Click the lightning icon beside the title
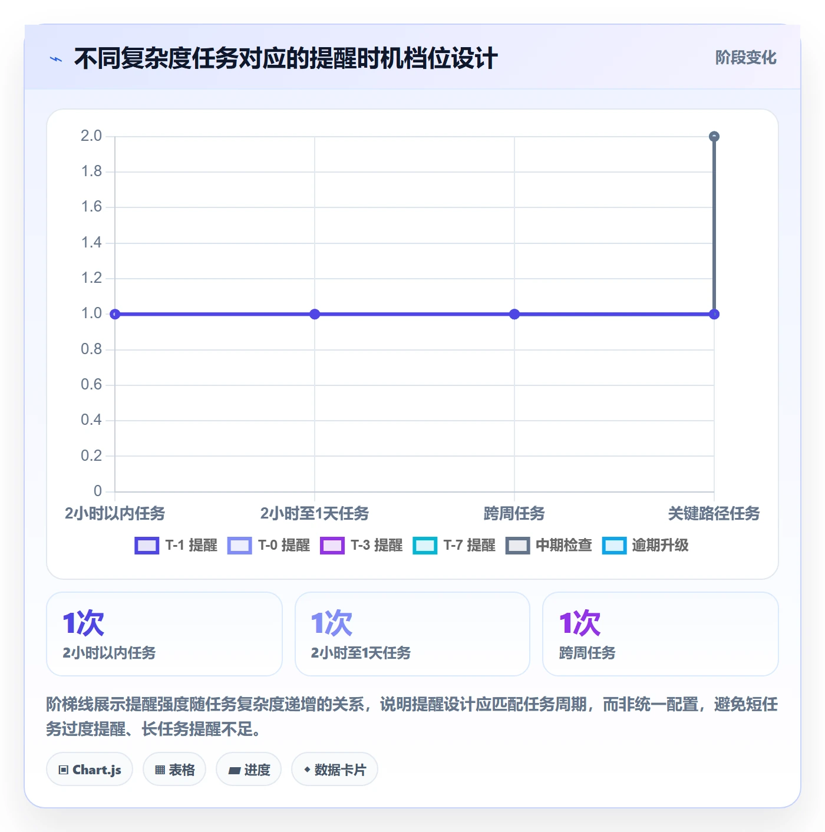Image resolution: width=825 pixels, height=832 pixels. [56, 59]
